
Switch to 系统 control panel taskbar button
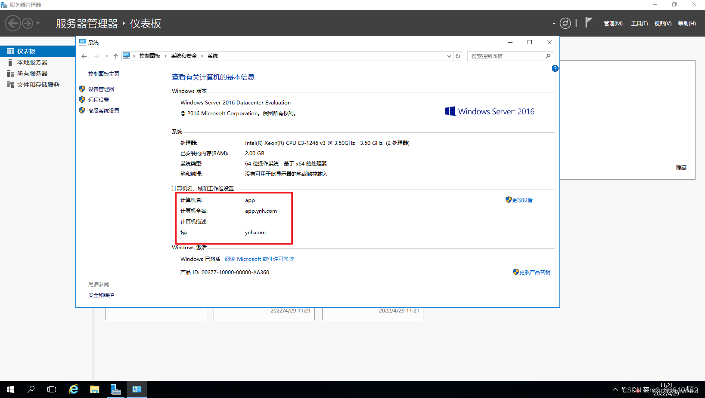[137, 389]
